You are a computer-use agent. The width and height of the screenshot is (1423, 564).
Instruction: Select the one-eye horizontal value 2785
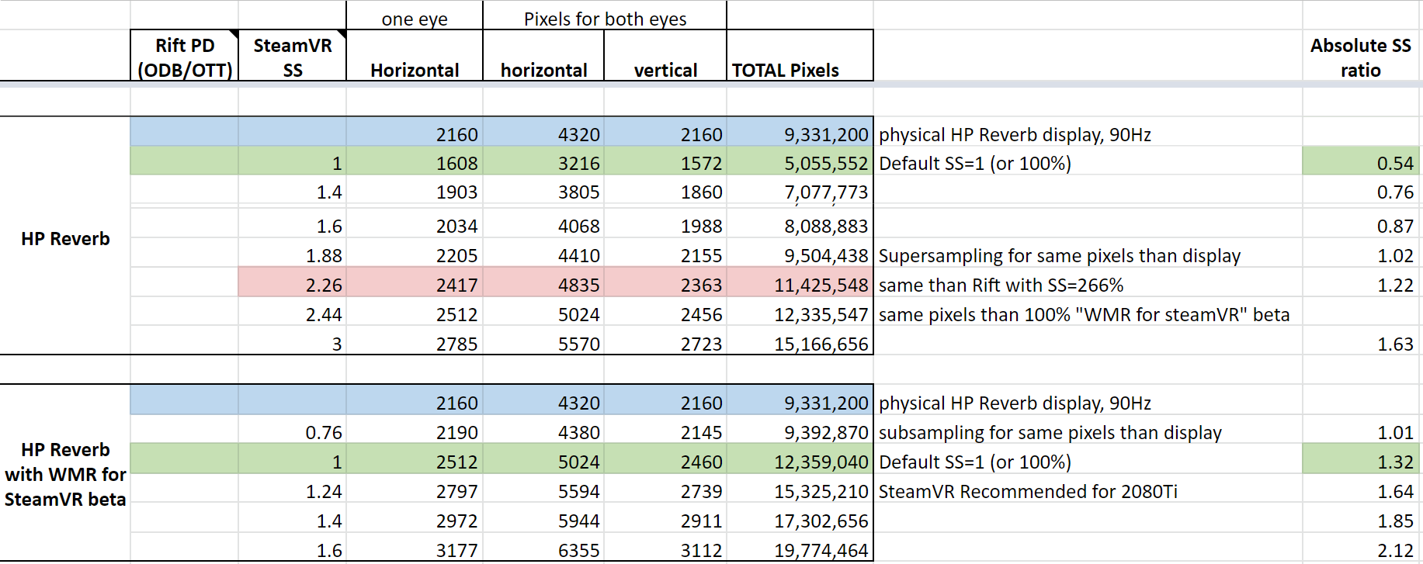coord(415,341)
